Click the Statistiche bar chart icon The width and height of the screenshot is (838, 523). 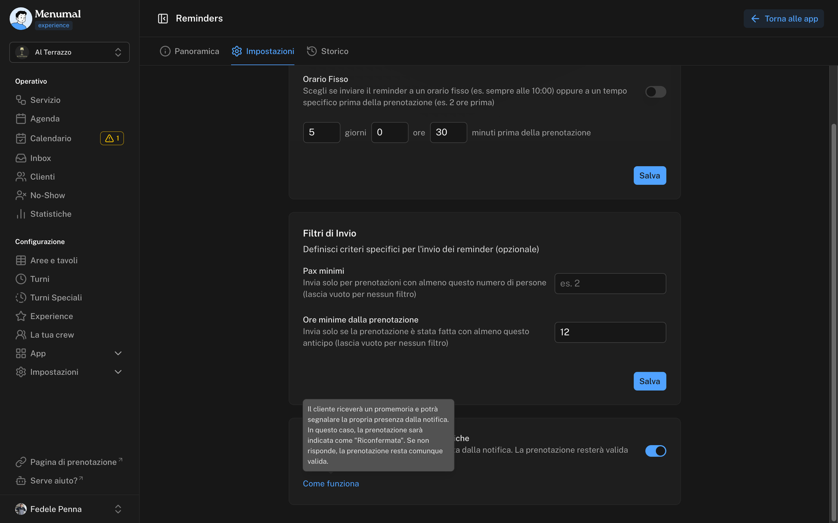[x=21, y=214]
